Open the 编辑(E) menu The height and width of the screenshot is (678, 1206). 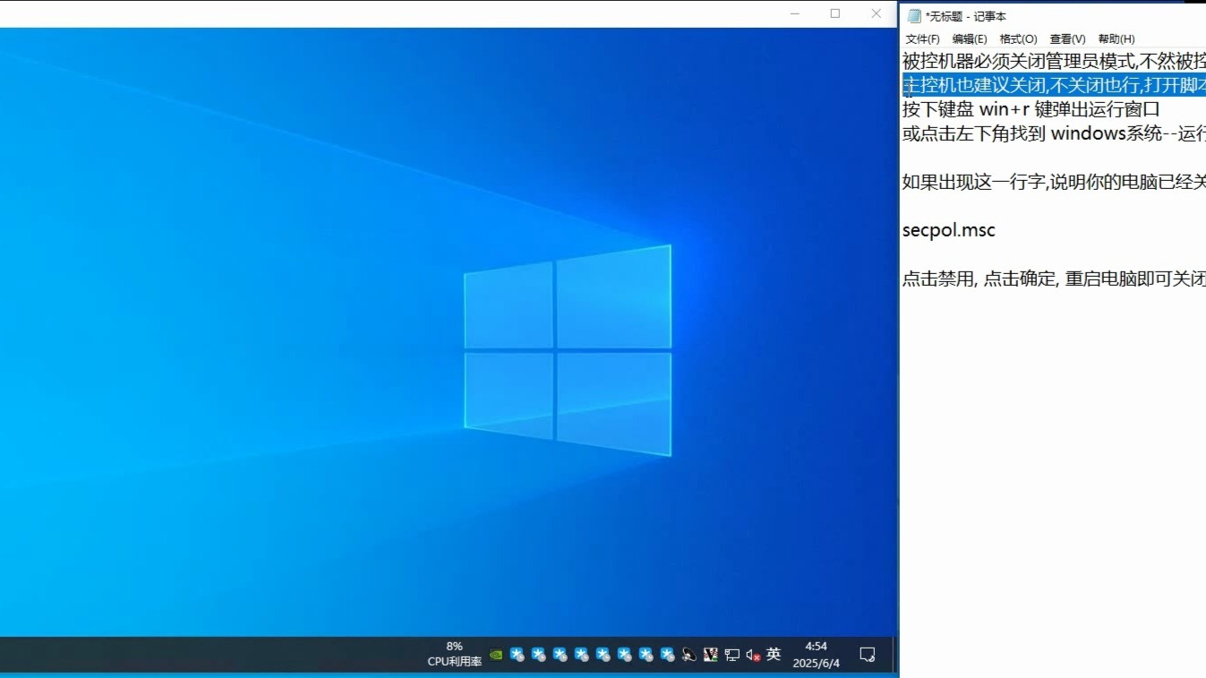pos(970,39)
